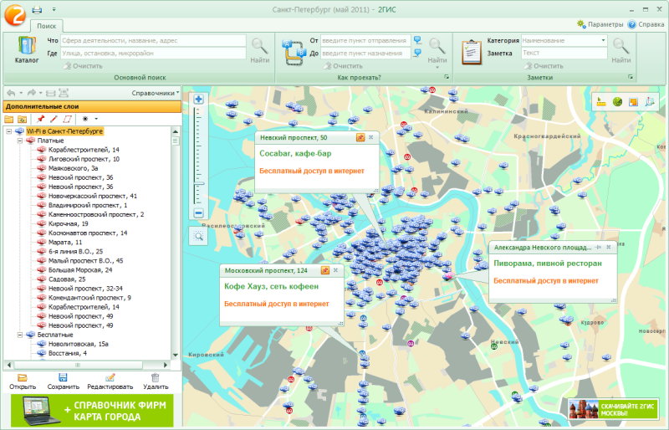Pin the Невский проспект, 50 callout
The height and width of the screenshot is (430, 669).
click(360, 137)
